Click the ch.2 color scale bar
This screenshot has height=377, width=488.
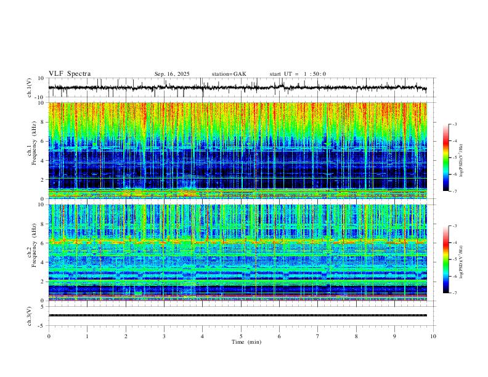point(445,259)
